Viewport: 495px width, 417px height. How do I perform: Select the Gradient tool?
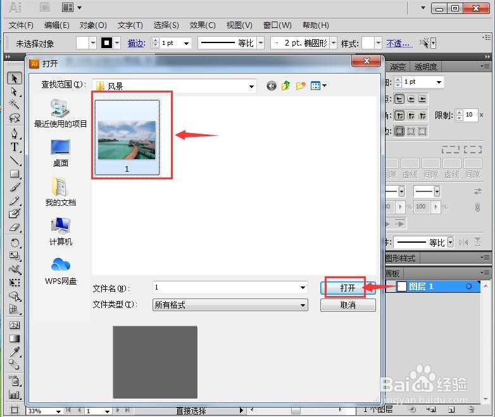(x=15, y=338)
